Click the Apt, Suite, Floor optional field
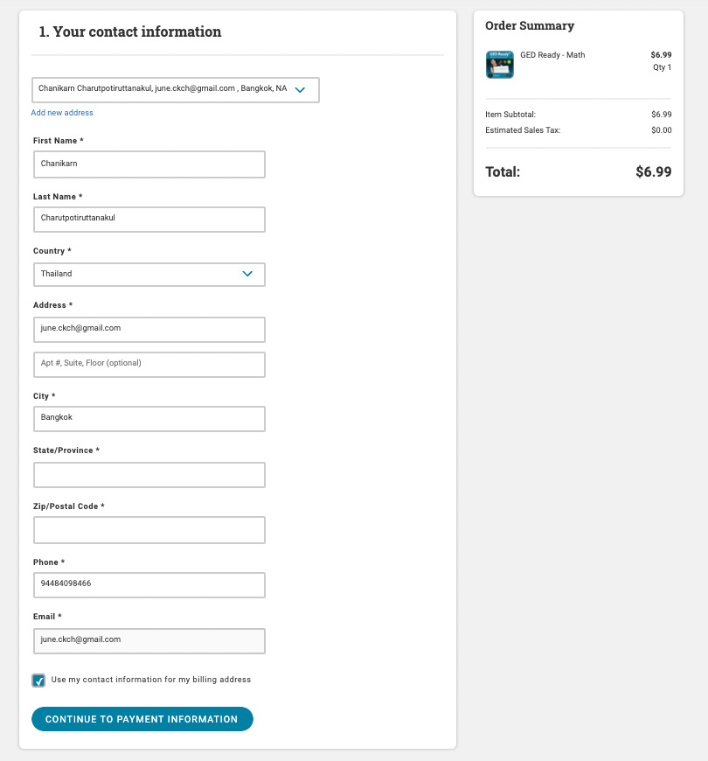Image resolution: width=708 pixels, height=761 pixels. (x=149, y=365)
